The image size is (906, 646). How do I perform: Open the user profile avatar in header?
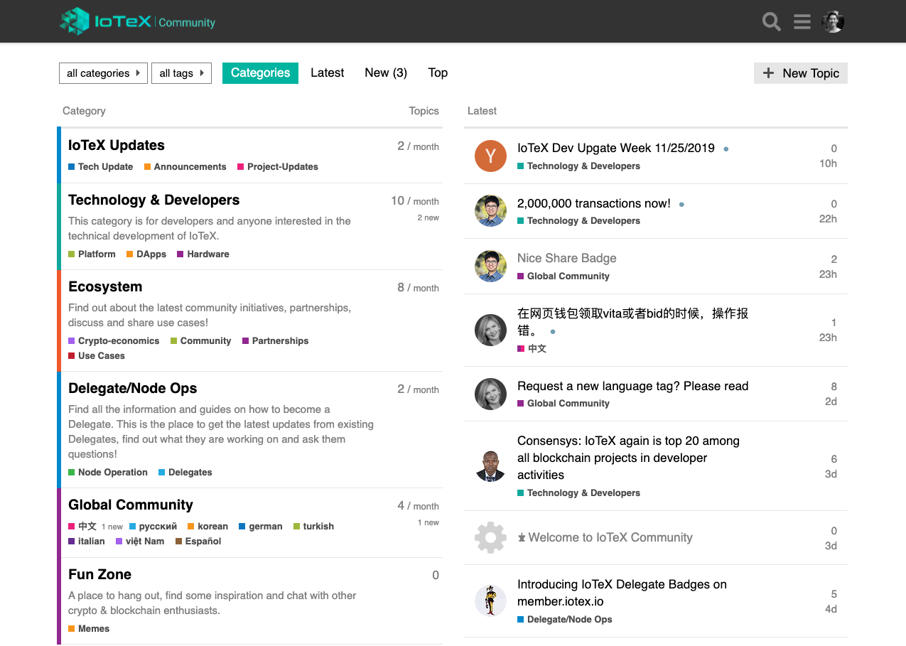pos(833,21)
